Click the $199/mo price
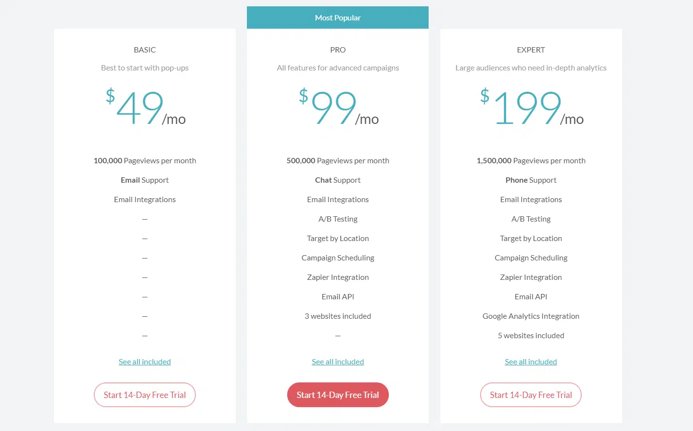This screenshot has height=431, width=693. [531, 108]
